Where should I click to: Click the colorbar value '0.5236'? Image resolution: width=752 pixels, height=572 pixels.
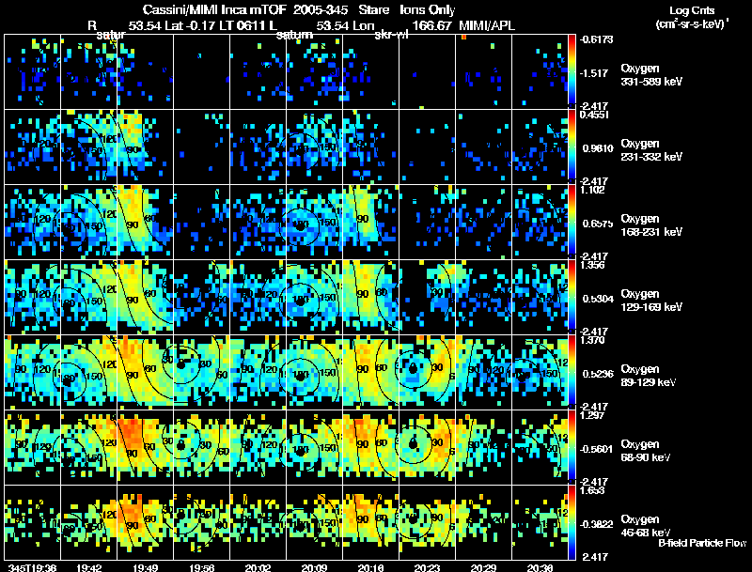point(598,374)
